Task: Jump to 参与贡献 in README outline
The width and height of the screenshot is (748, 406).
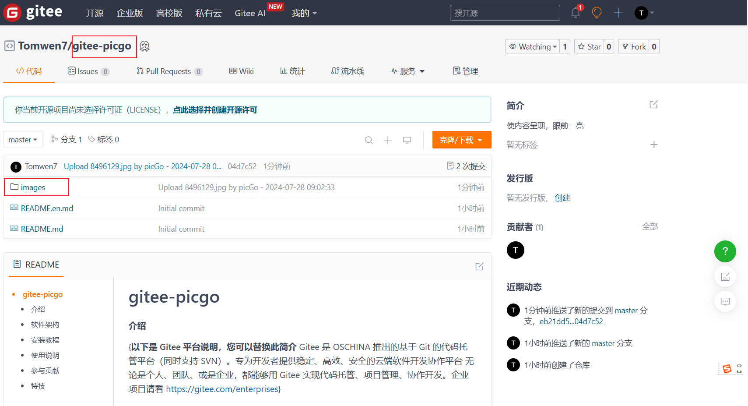Action: click(x=45, y=371)
